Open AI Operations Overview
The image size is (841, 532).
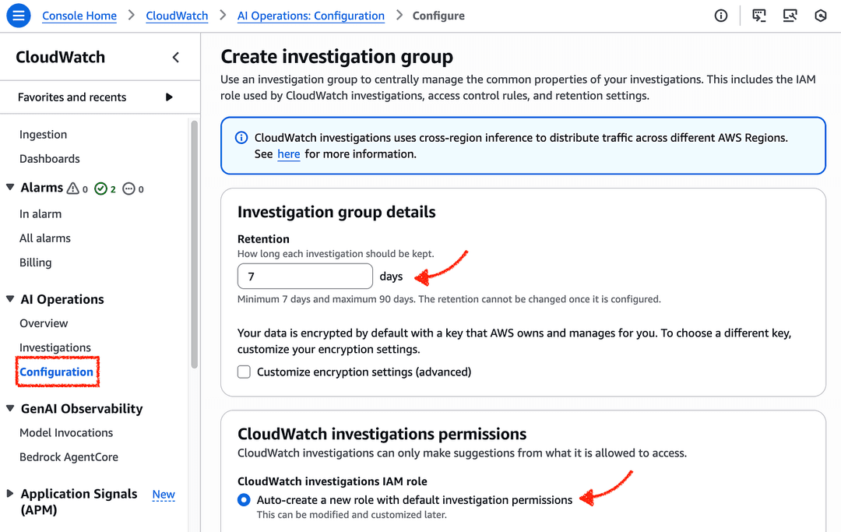click(44, 323)
